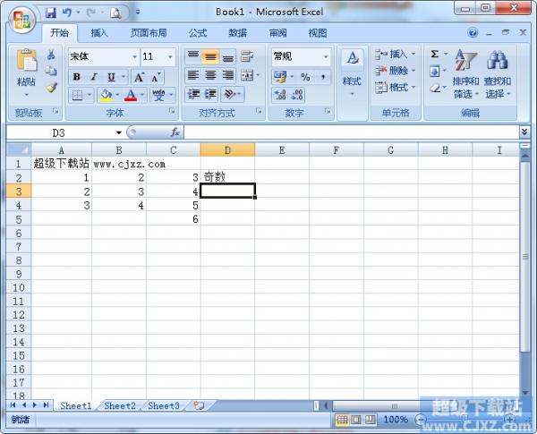Viewport: 537px width, 434px height.
Task: Click the 样式 styles button
Action: (352, 72)
